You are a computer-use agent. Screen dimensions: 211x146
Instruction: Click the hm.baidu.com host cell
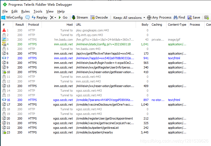click(x=64, y=40)
